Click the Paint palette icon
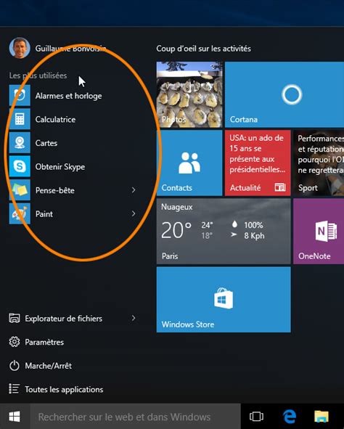 point(20,213)
